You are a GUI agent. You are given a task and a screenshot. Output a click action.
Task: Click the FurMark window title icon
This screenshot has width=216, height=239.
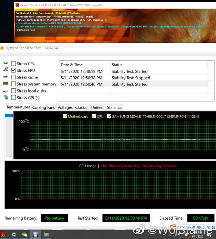point(18,5)
